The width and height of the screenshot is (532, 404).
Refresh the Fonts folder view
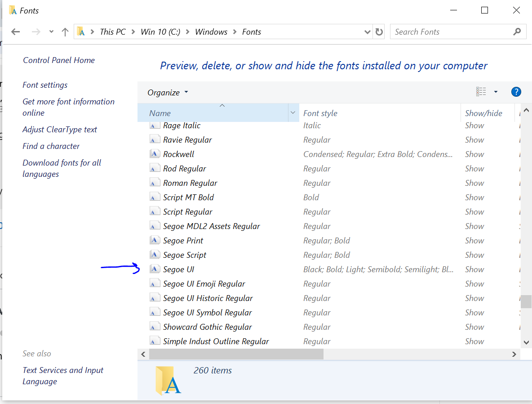[x=379, y=32]
